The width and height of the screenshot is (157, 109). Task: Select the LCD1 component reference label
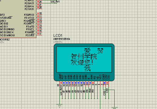click(58, 36)
